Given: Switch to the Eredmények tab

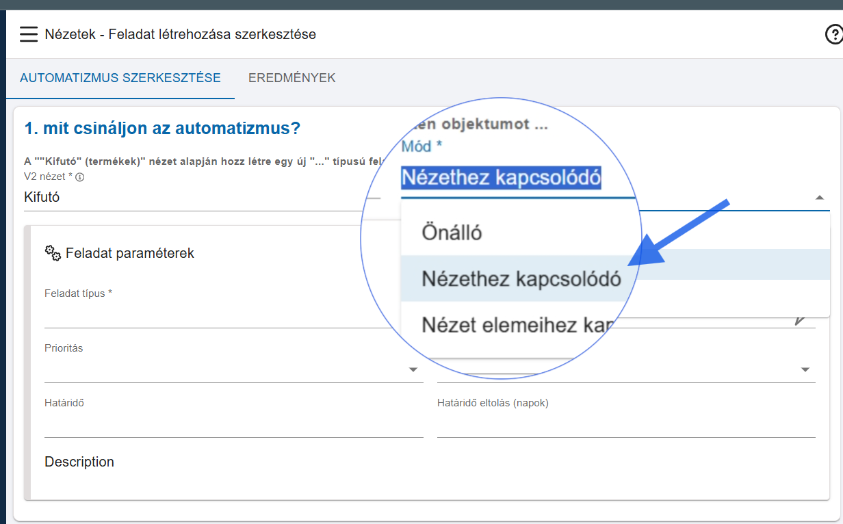Looking at the screenshot, I should (291, 78).
